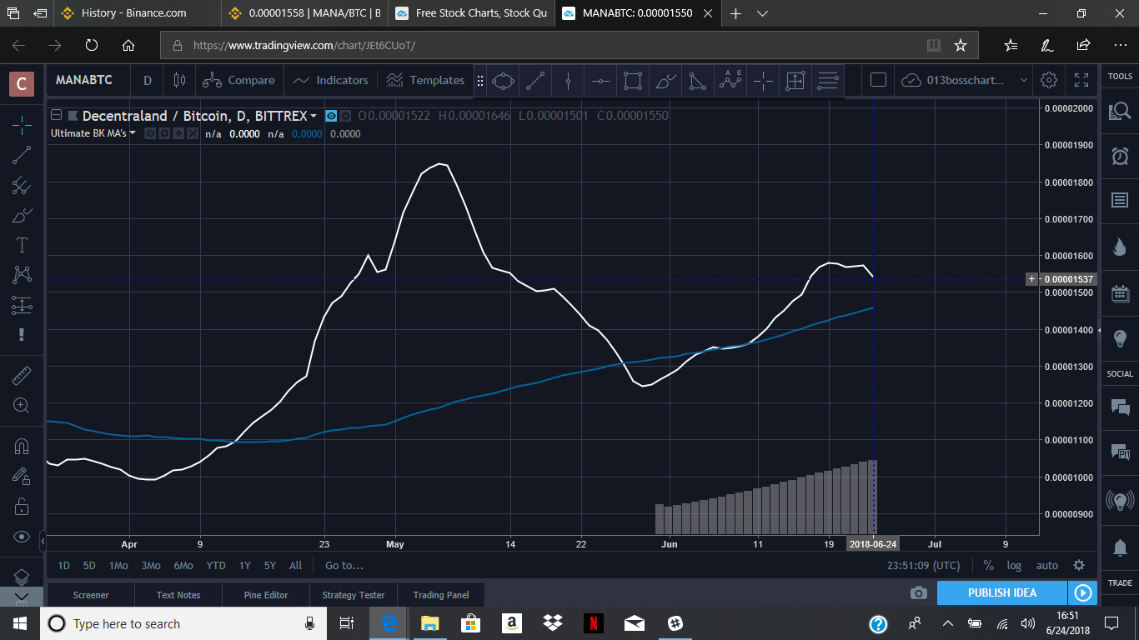Open the Screener tab
The image size is (1139, 640).
point(91,595)
